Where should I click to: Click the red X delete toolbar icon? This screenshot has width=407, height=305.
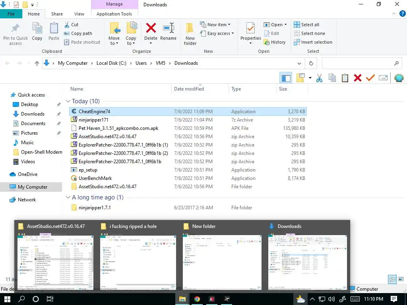358,78
